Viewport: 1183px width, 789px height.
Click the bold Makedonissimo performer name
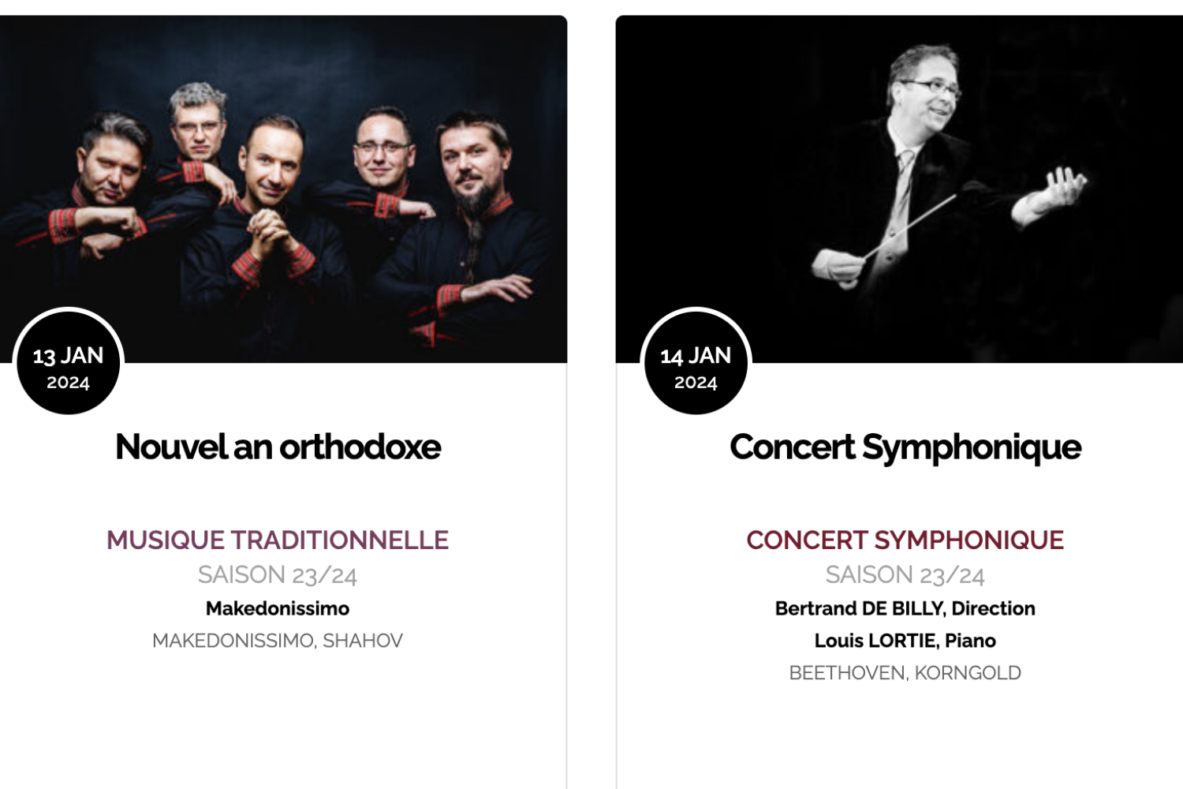[278, 608]
